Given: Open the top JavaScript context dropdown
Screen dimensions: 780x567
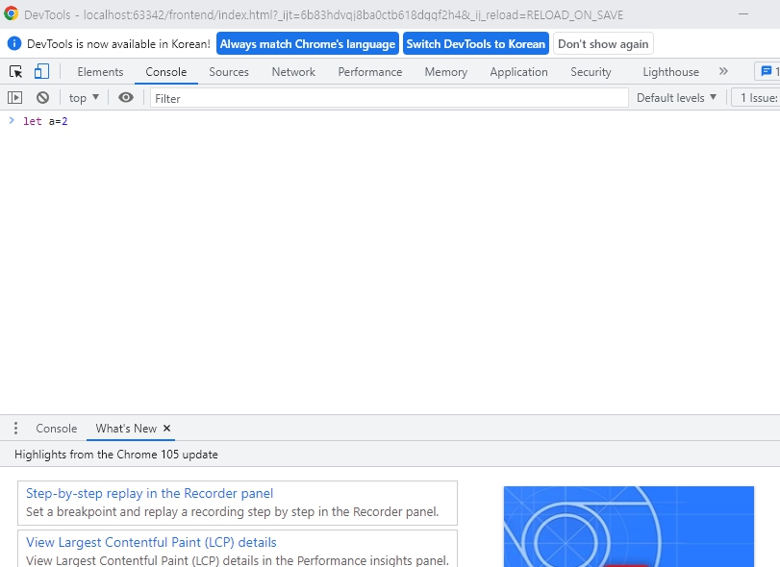Looking at the screenshot, I should click(x=84, y=98).
